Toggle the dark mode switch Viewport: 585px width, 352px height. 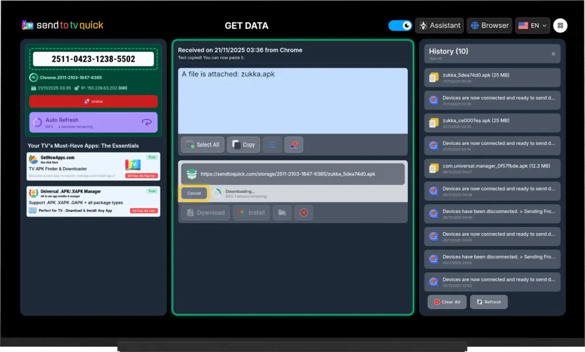point(400,26)
